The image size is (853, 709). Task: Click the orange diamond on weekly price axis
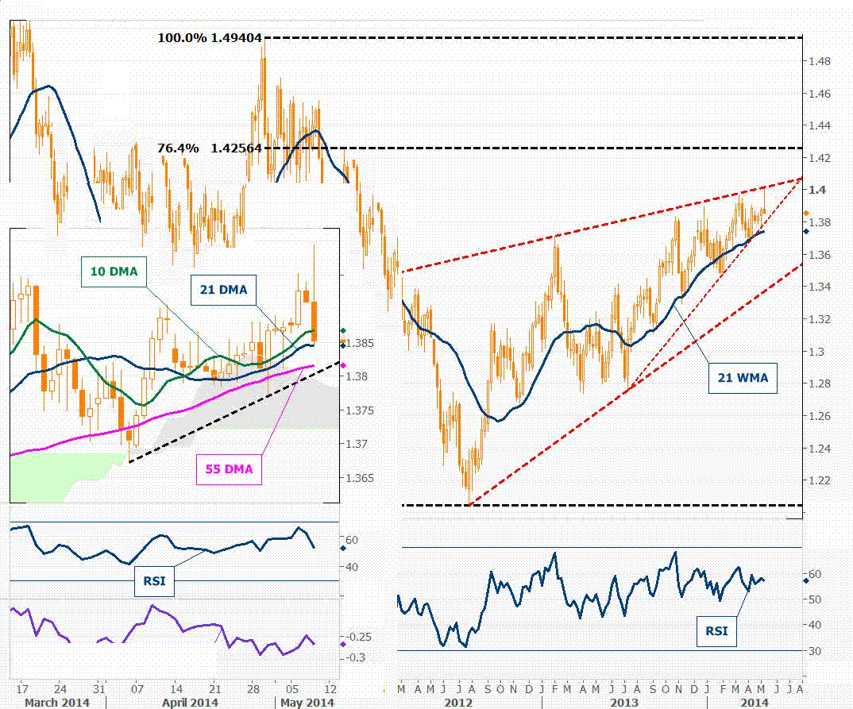pyautogui.click(x=805, y=214)
